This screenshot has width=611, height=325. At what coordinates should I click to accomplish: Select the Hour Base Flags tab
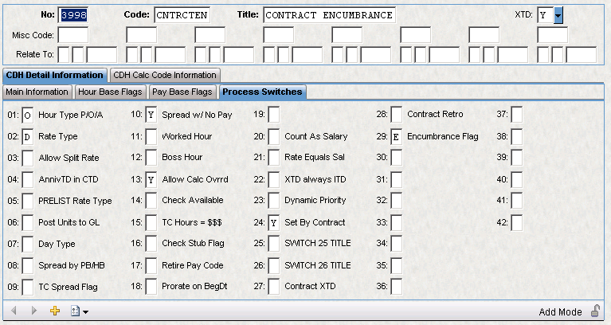click(110, 92)
